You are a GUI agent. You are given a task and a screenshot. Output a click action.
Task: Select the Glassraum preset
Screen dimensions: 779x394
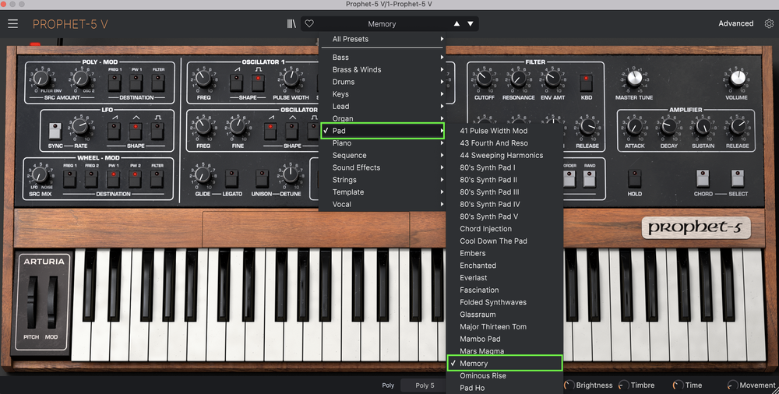(504, 314)
